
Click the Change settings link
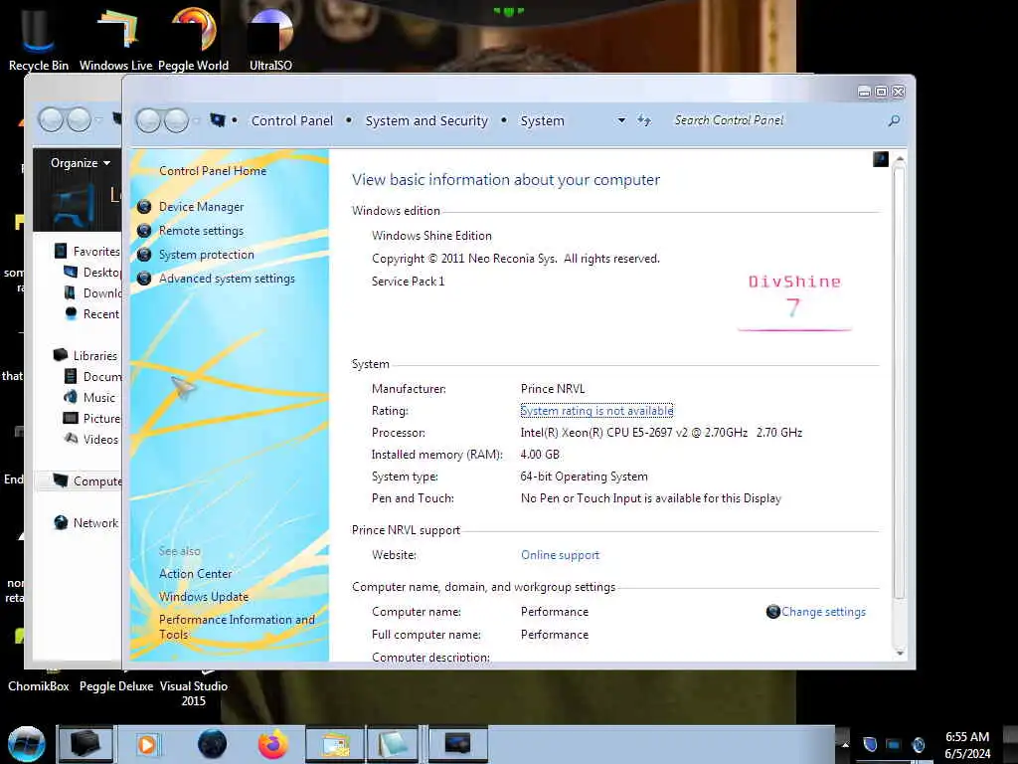823,612
